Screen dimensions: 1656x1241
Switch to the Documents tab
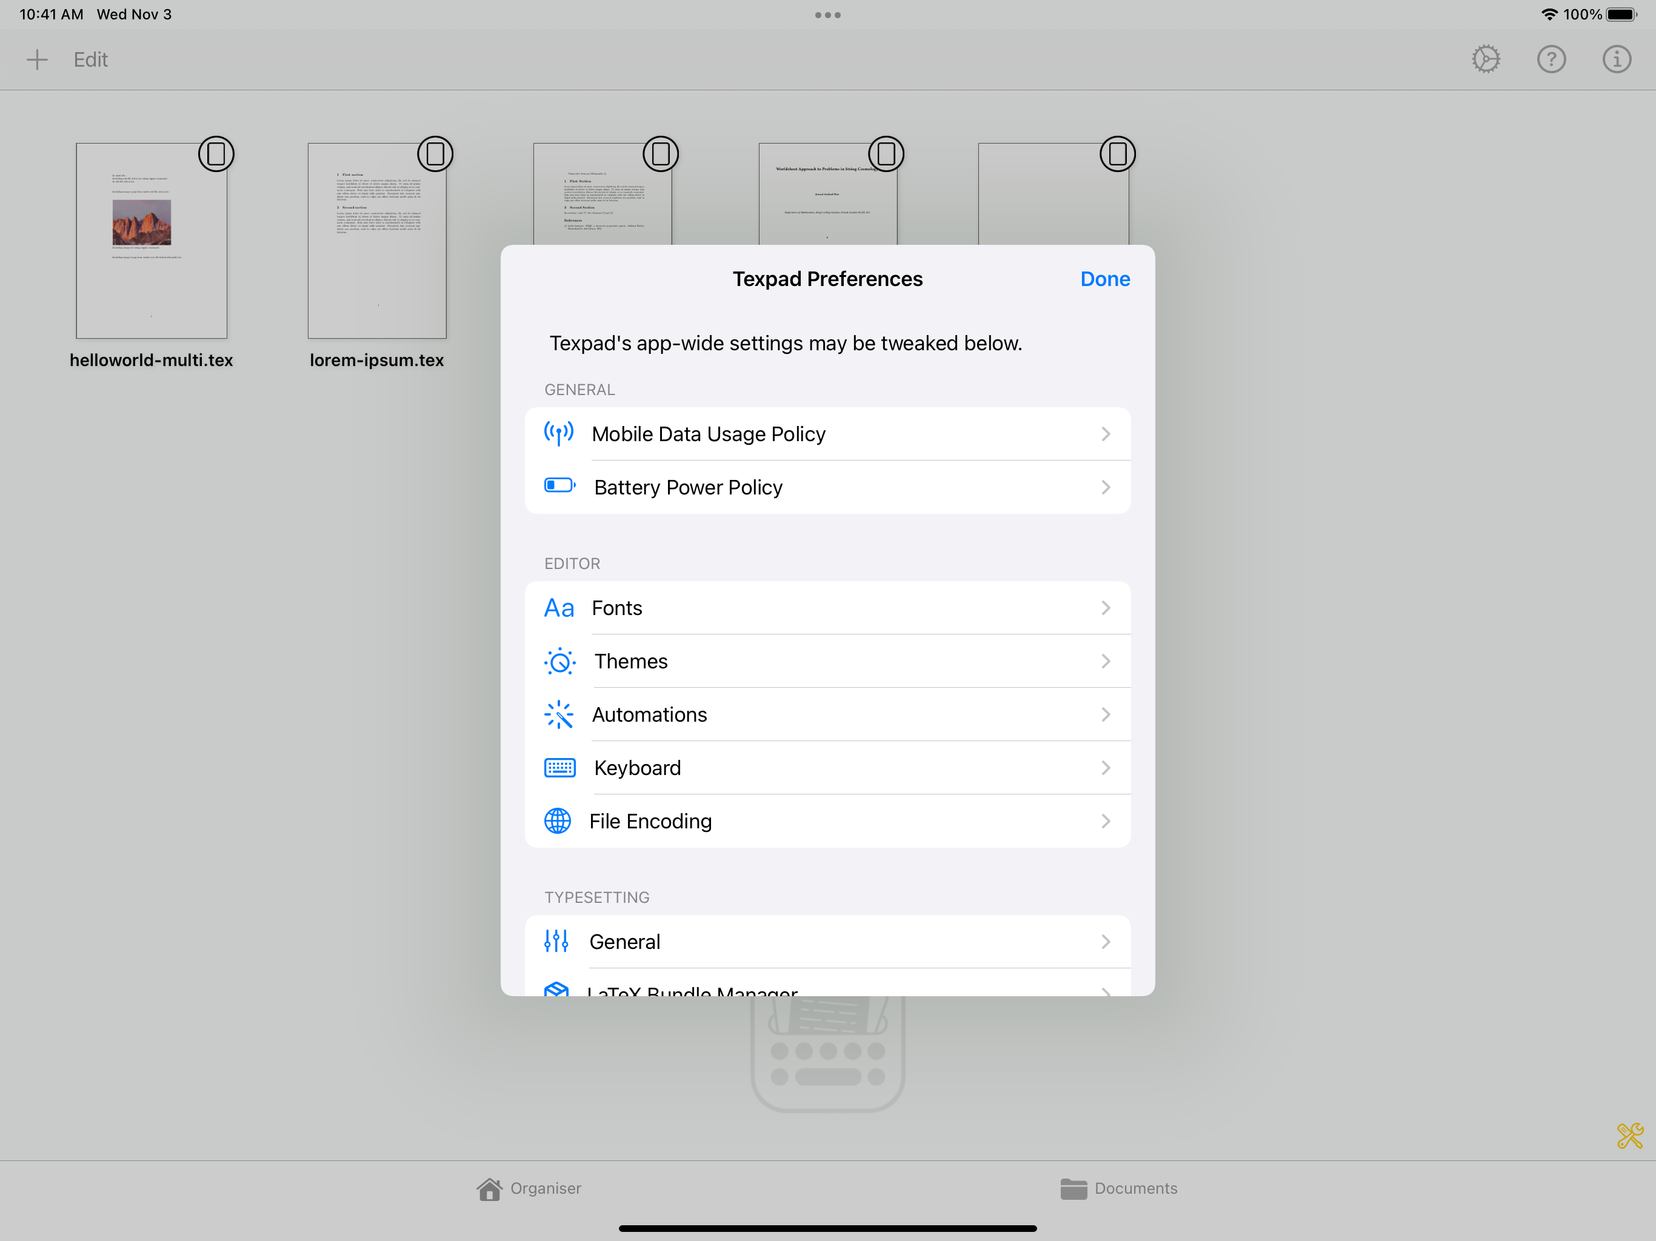coord(1119,1189)
